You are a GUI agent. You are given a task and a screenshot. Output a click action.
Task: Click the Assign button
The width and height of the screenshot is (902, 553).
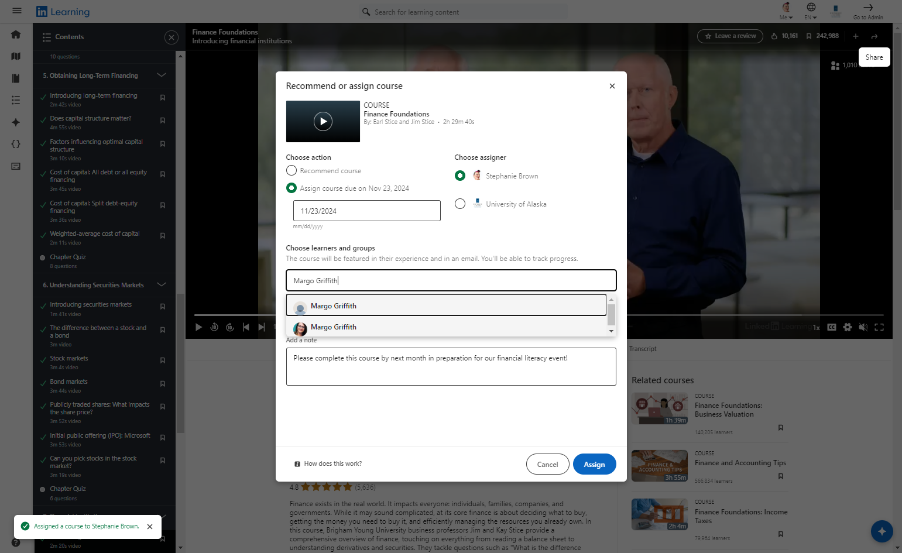click(x=595, y=464)
